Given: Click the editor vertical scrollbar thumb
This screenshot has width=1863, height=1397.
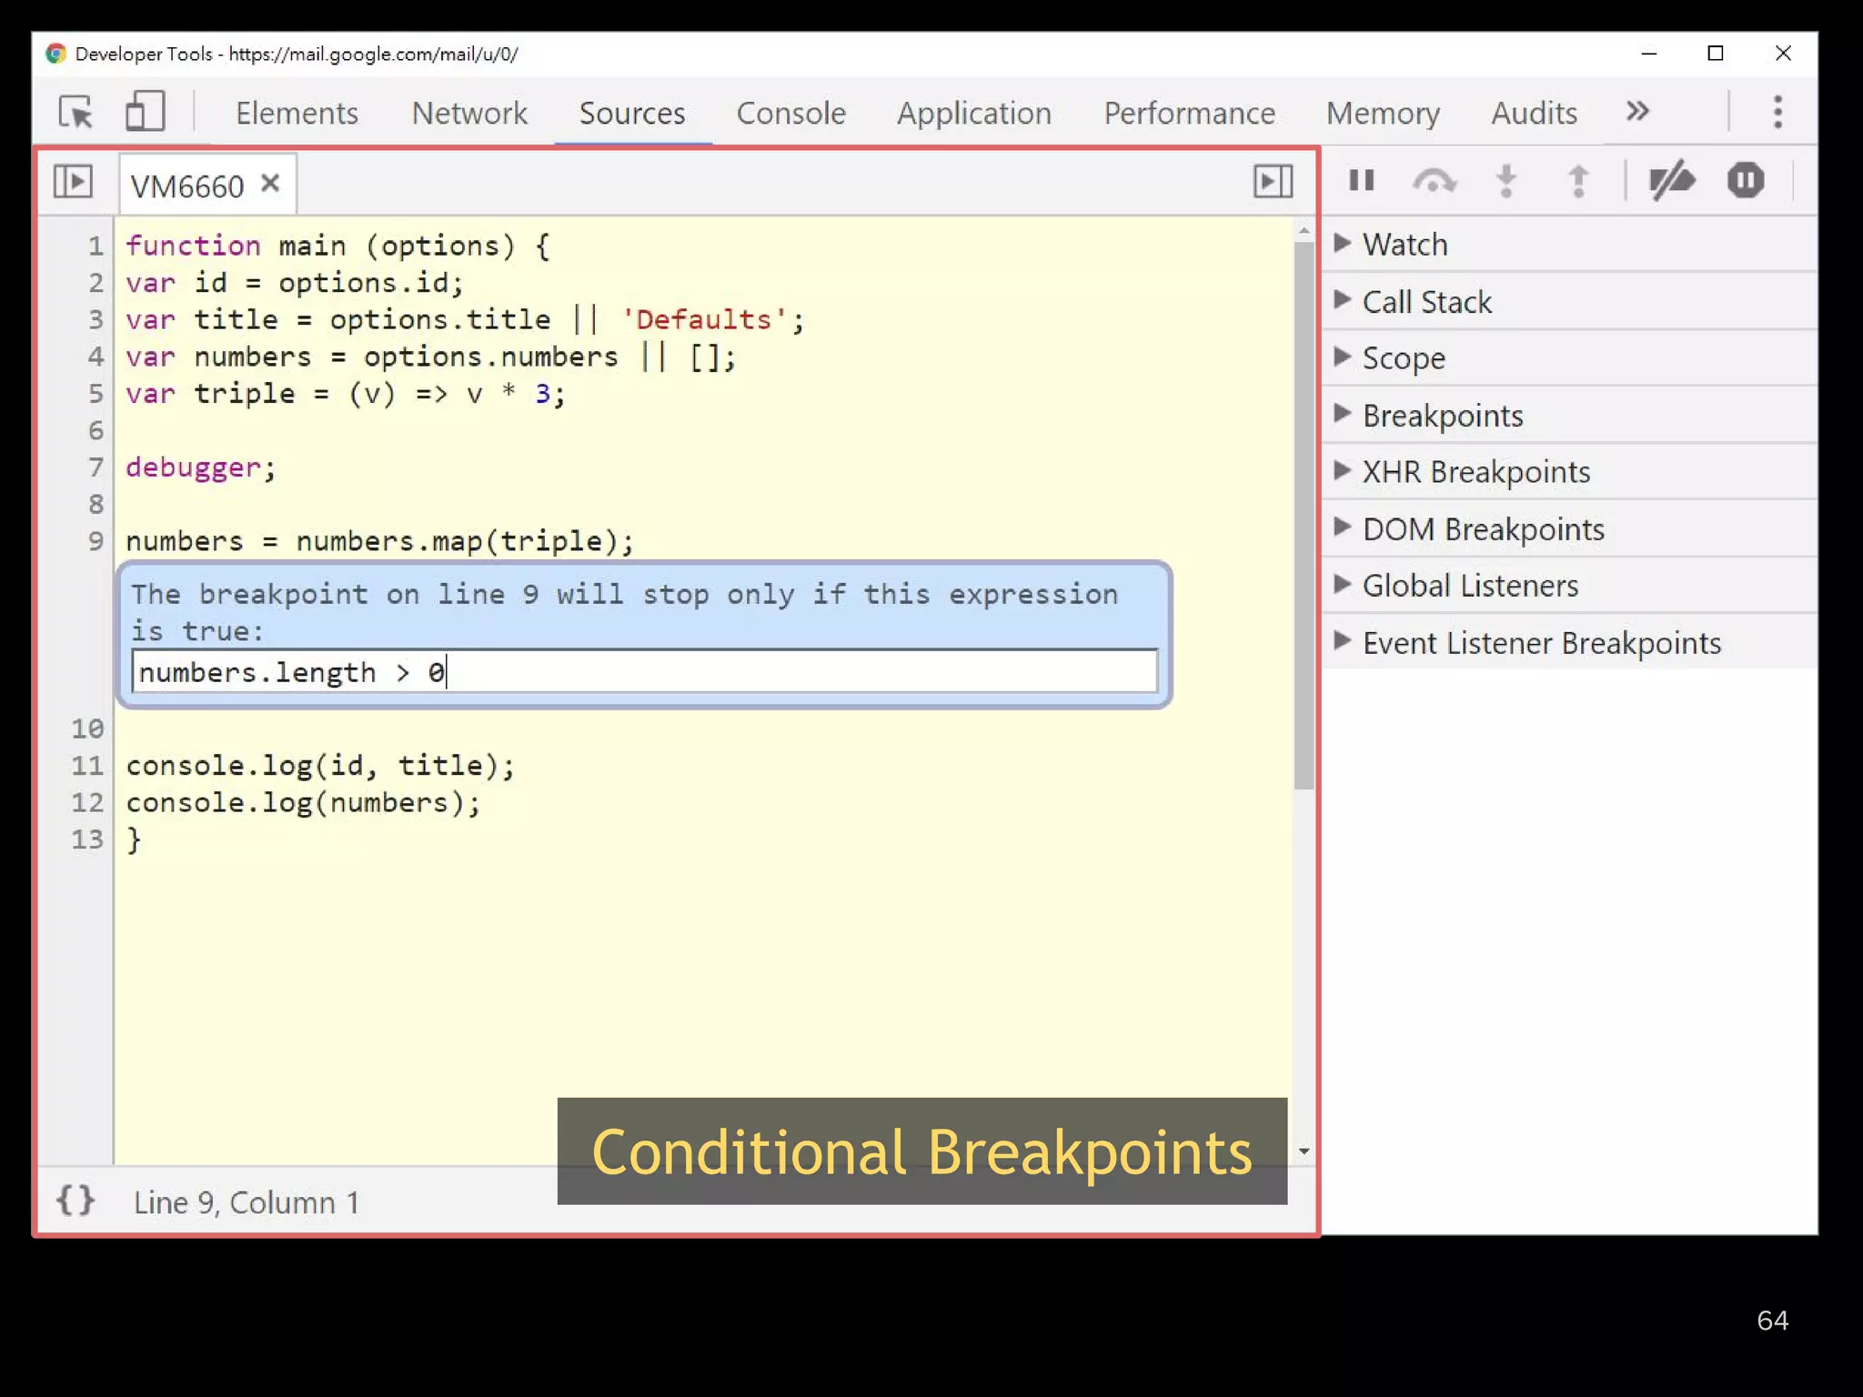Looking at the screenshot, I should pyautogui.click(x=1304, y=515).
